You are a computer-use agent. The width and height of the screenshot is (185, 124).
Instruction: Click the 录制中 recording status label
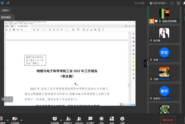(6, 10)
